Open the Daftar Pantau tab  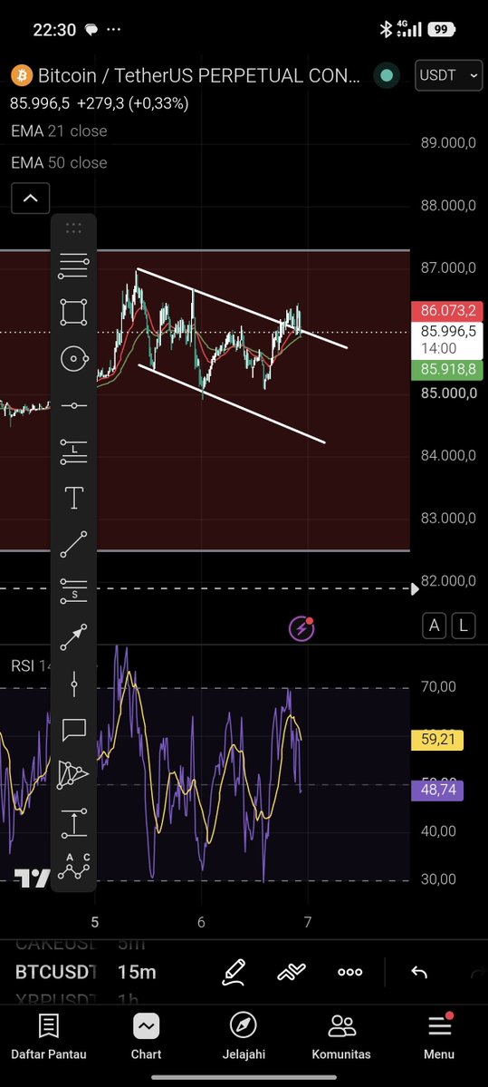49,1037
